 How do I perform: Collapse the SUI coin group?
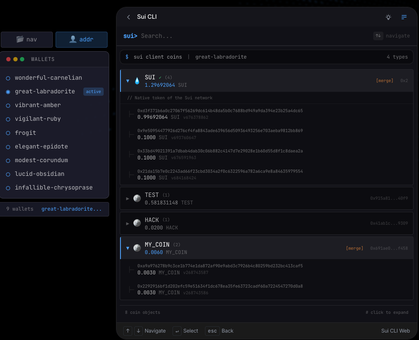point(128,81)
